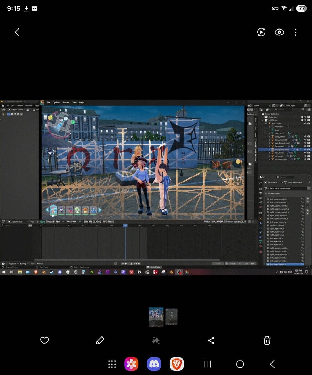Click the current frame field showing 120
Image resolution: width=312 pixels, height=375 pixels.
(218, 264)
